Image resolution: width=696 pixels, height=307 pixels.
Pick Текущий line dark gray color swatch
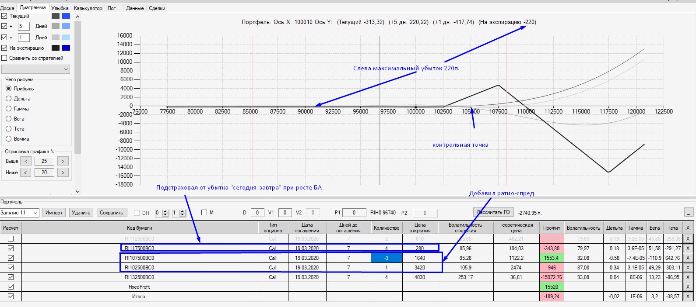[x=56, y=16]
